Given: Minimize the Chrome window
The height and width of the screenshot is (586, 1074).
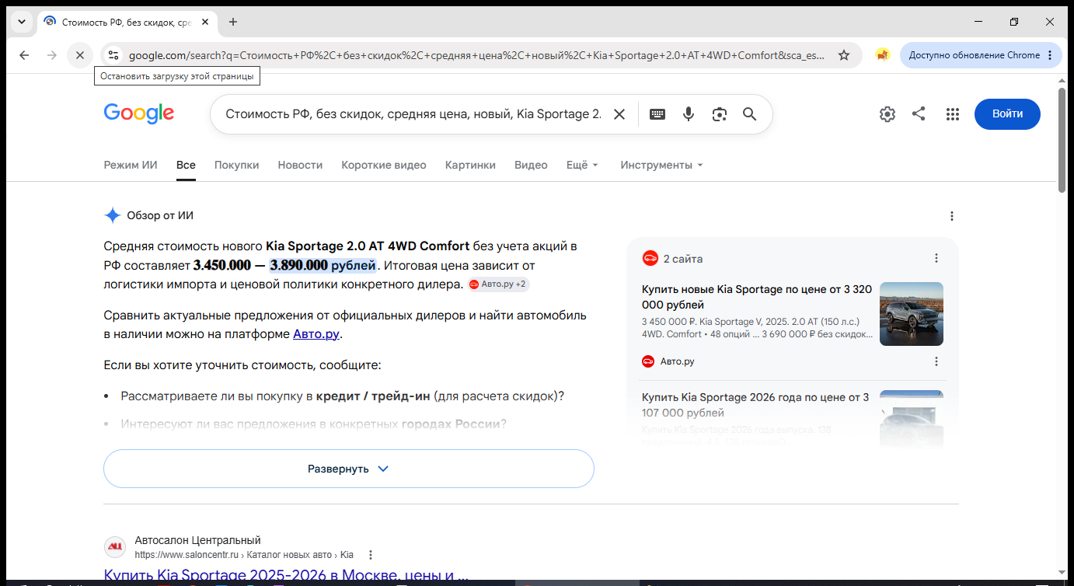Looking at the screenshot, I should (x=978, y=22).
